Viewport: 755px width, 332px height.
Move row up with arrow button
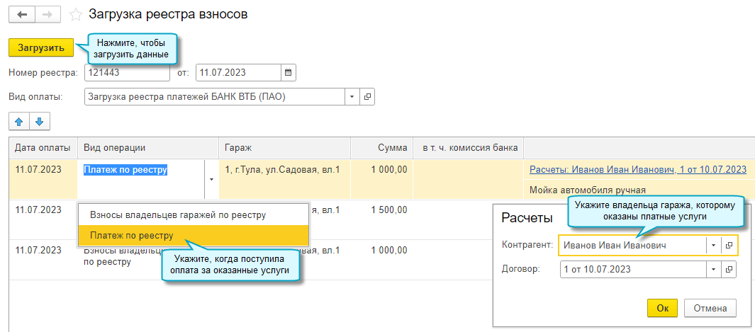(x=18, y=122)
